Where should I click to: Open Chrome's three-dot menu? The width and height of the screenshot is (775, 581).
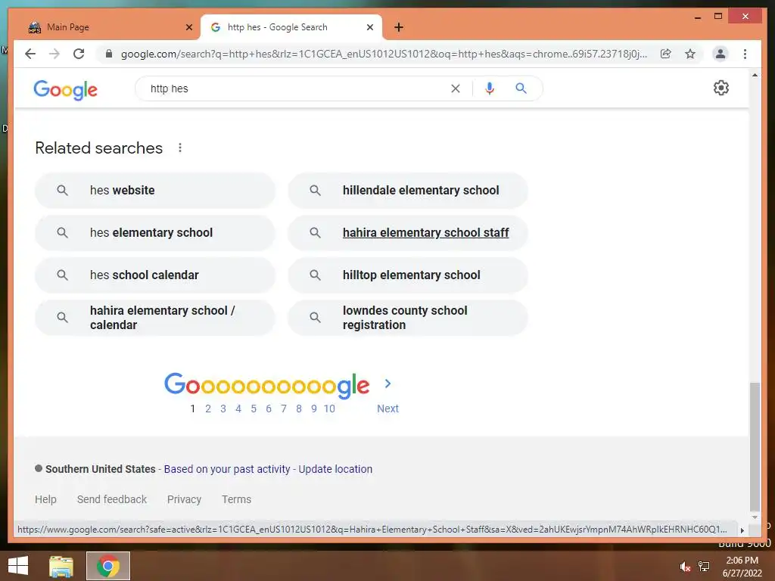(x=745, y=54)
